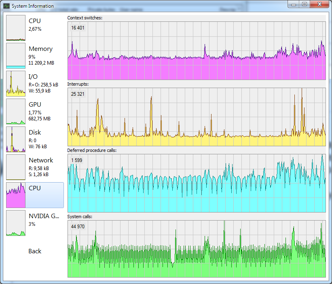The image size is (332, 284).
Task: Select the Network section label
Action: point(41,160)
